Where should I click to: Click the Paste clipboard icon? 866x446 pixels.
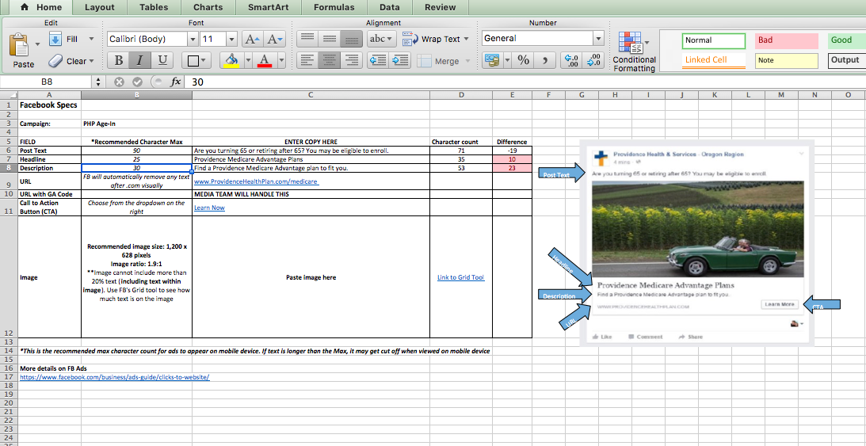19,45
